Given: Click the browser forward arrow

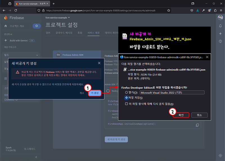Looking at the screenshot, I should point(10,10).
